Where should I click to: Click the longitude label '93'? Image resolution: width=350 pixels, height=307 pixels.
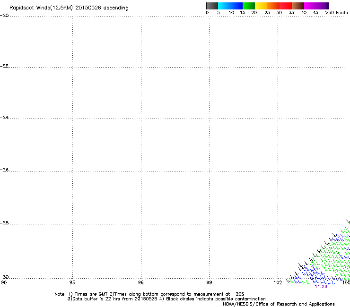pyautogui.click(x=72, y=282)
